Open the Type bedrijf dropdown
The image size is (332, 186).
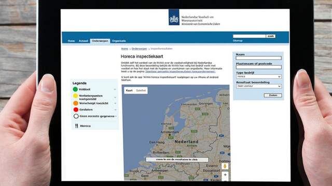point(259,76)
